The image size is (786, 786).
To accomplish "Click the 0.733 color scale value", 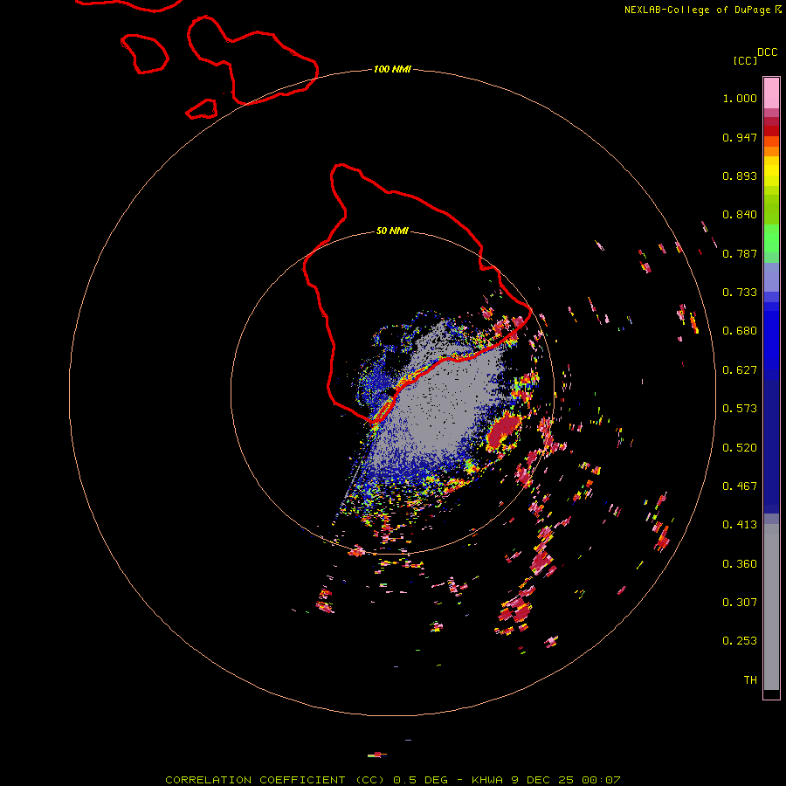I will [740, 293].
